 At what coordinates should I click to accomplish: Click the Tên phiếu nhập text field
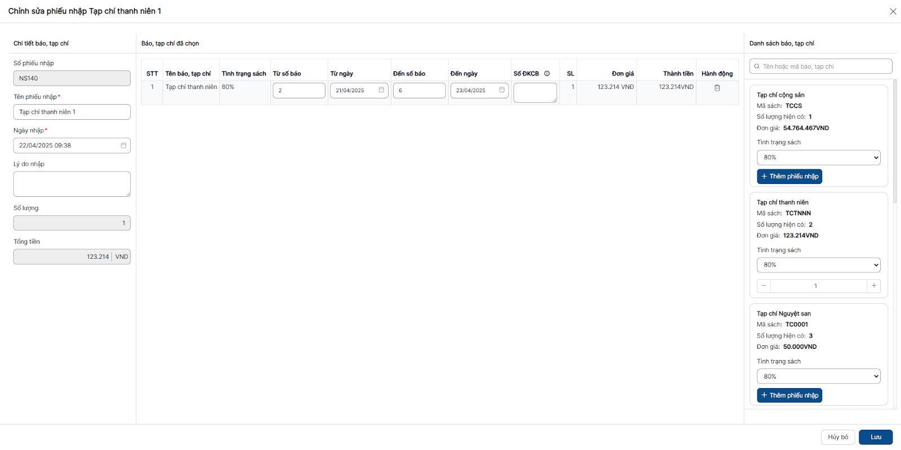(72, 112)
